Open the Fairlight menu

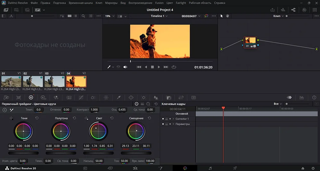(x=181, y=3)
